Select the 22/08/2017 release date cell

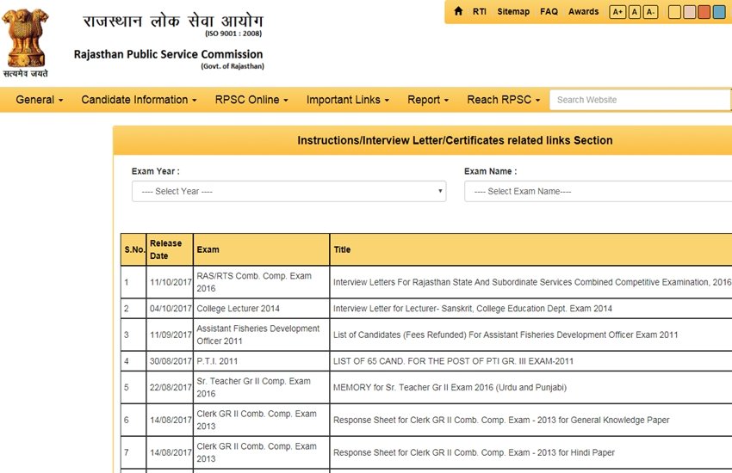coord(171,388)
